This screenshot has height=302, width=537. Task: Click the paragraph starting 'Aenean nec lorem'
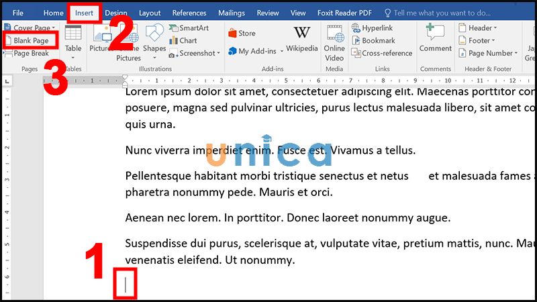(x=288, y=217)
